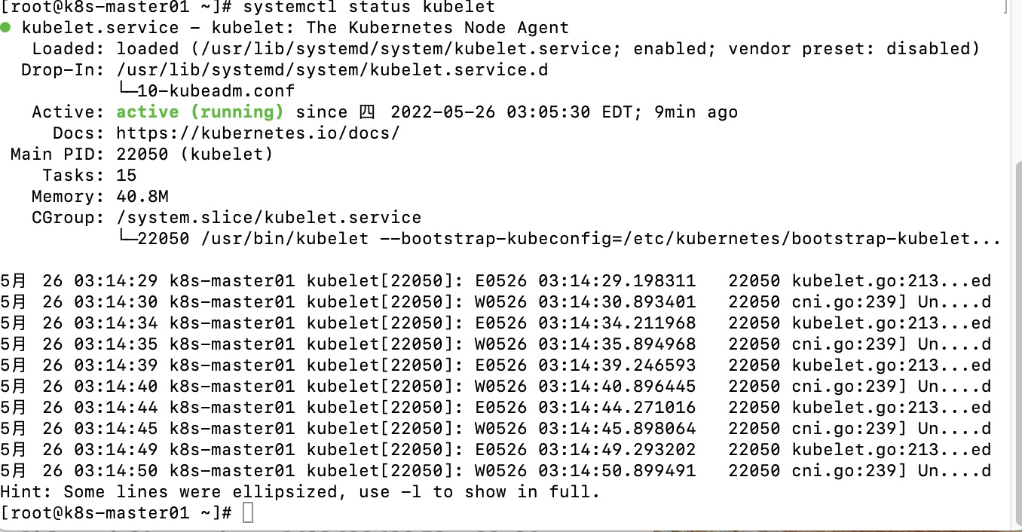This screenshot has width=1022, height=532.
Task: Click the green "active (running)" status text
Action: [x=200, y=112]
